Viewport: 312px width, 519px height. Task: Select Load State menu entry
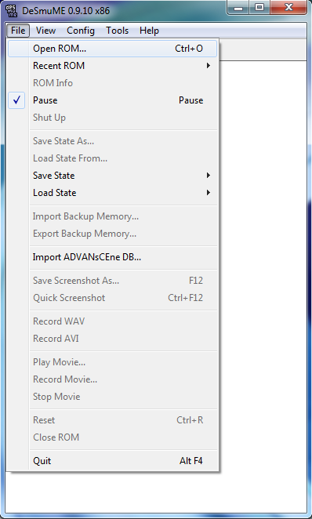112,193
